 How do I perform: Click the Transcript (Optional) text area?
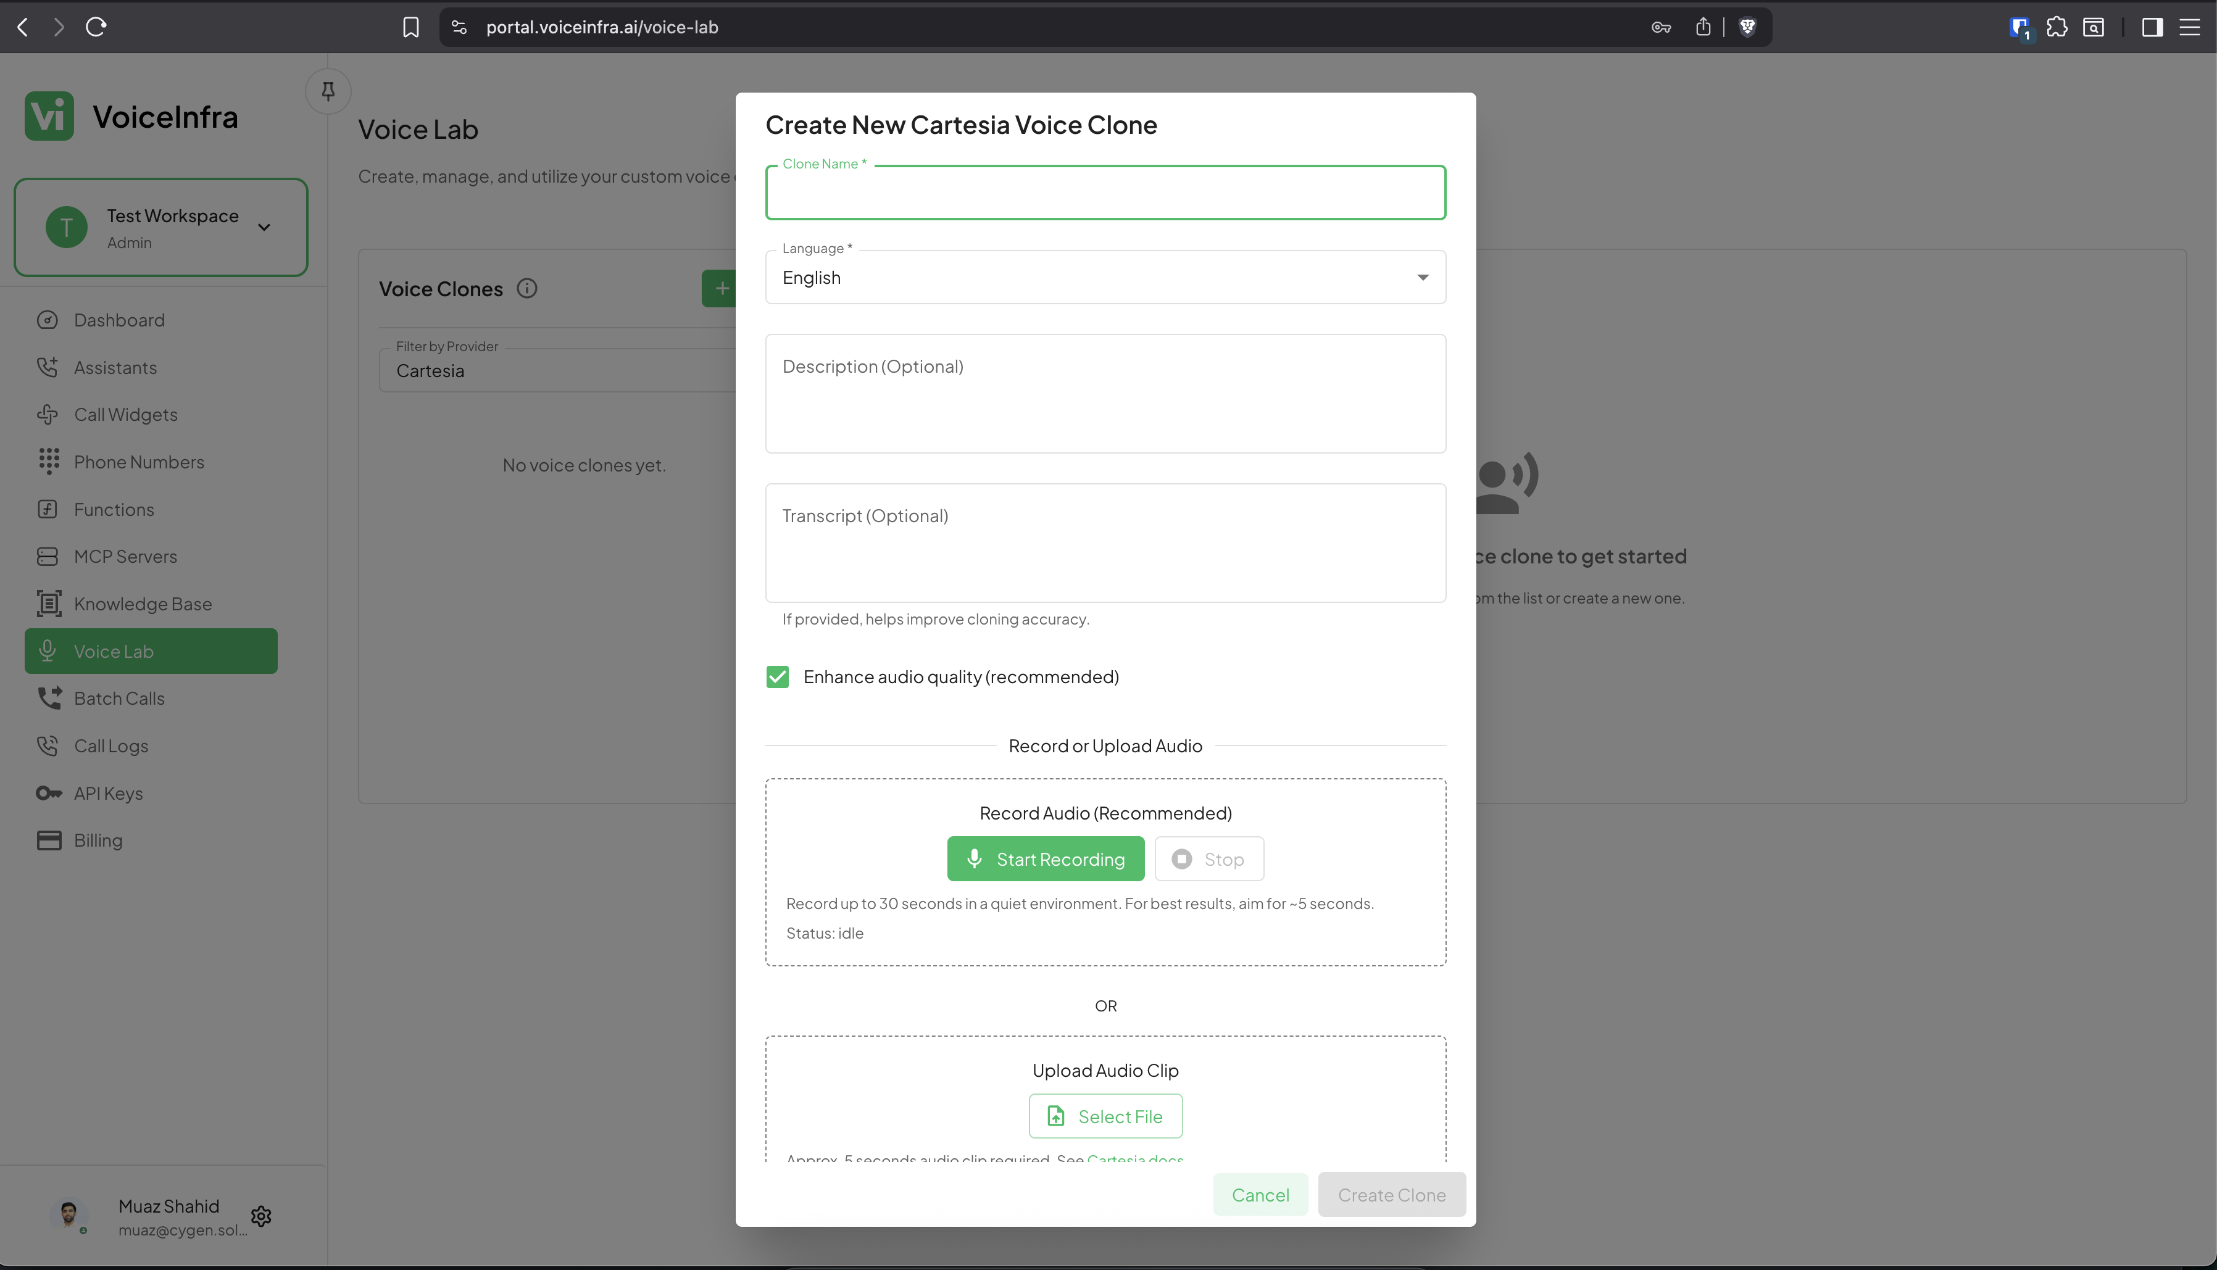tap(1105, 542)
